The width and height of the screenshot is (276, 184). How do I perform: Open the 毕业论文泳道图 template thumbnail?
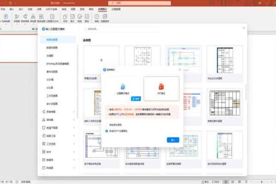click(x=224, y=60)
